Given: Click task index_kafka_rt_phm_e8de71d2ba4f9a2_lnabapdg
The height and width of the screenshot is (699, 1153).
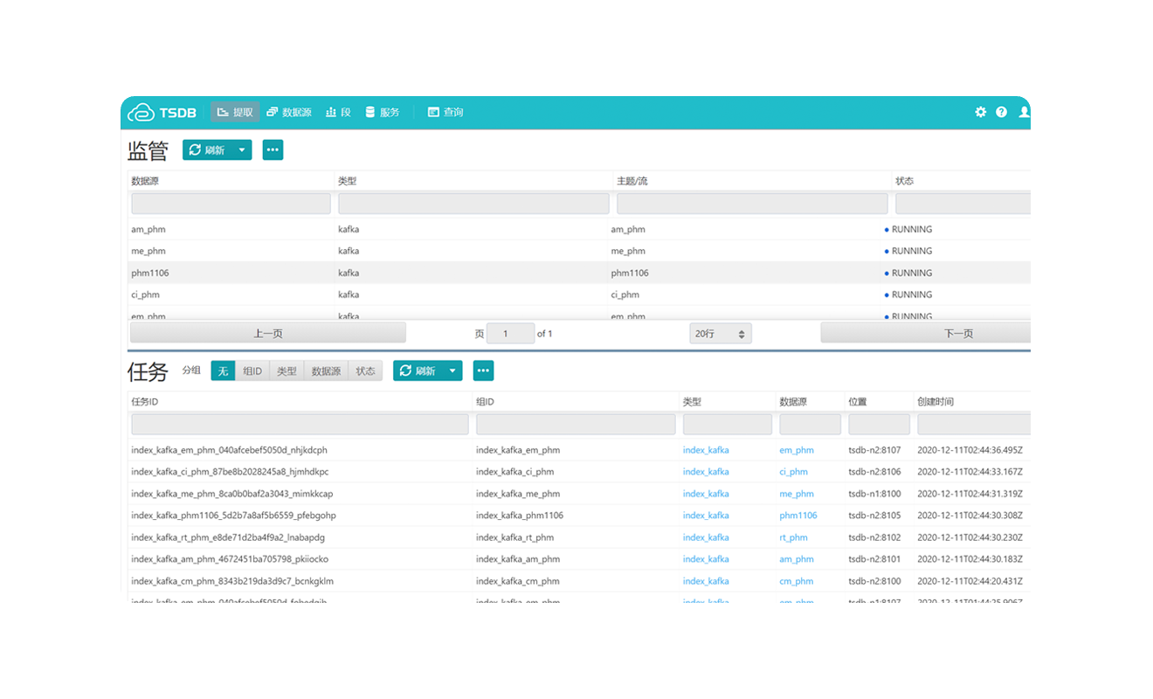Looking at the screenshot, I should (x=228, y=537).
